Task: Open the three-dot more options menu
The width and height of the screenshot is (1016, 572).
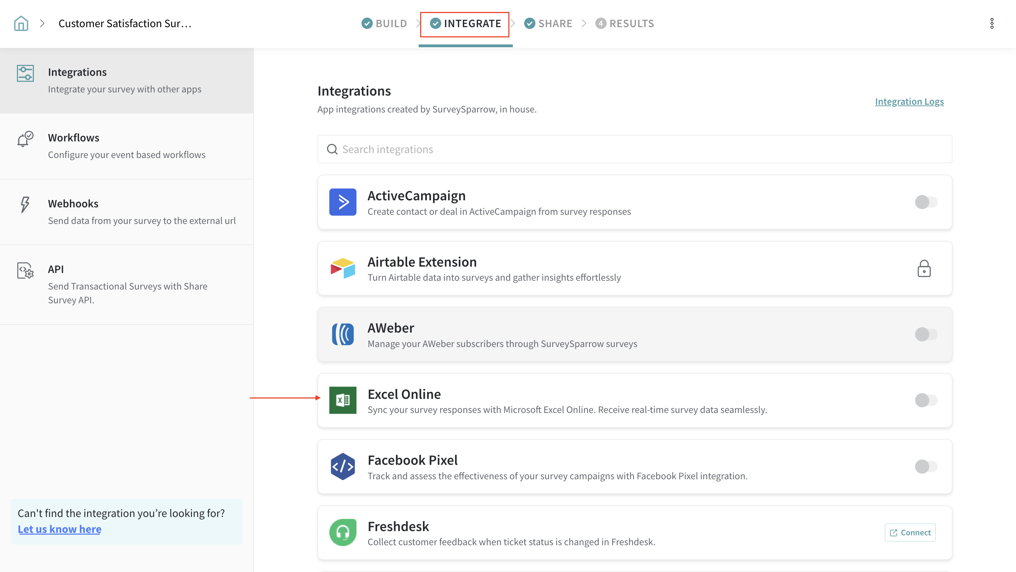Action: point(992,24)
